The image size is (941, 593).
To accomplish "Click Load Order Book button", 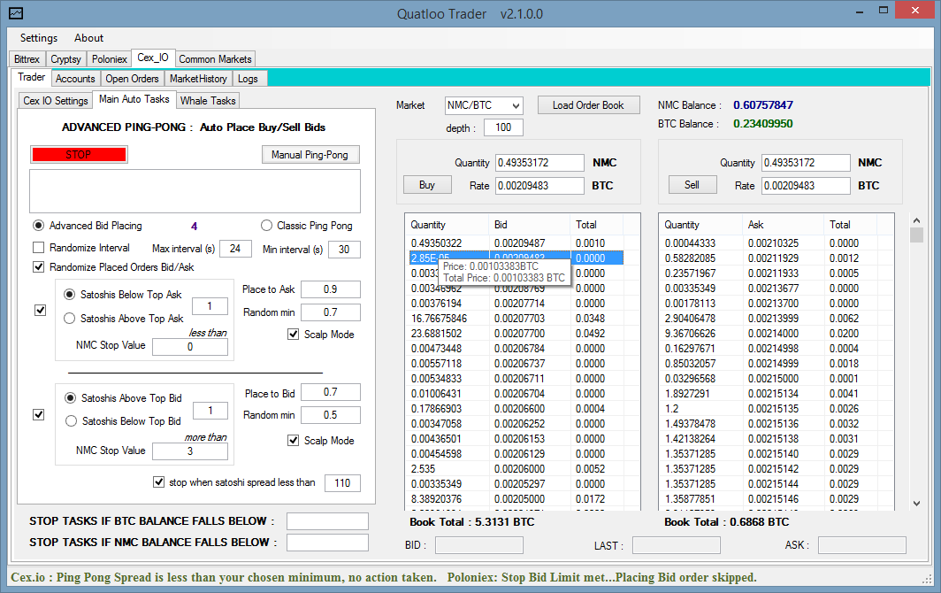I will pyautogui.click(x=588, y=105).
